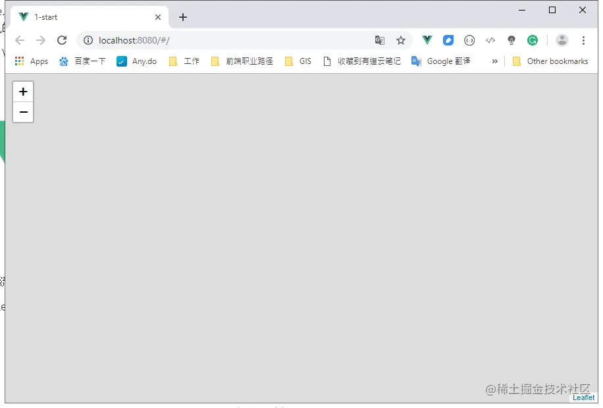The width and height of the screenshot is (603, 408).
Task: Open Grammarly extension
Action: (533, 40)
